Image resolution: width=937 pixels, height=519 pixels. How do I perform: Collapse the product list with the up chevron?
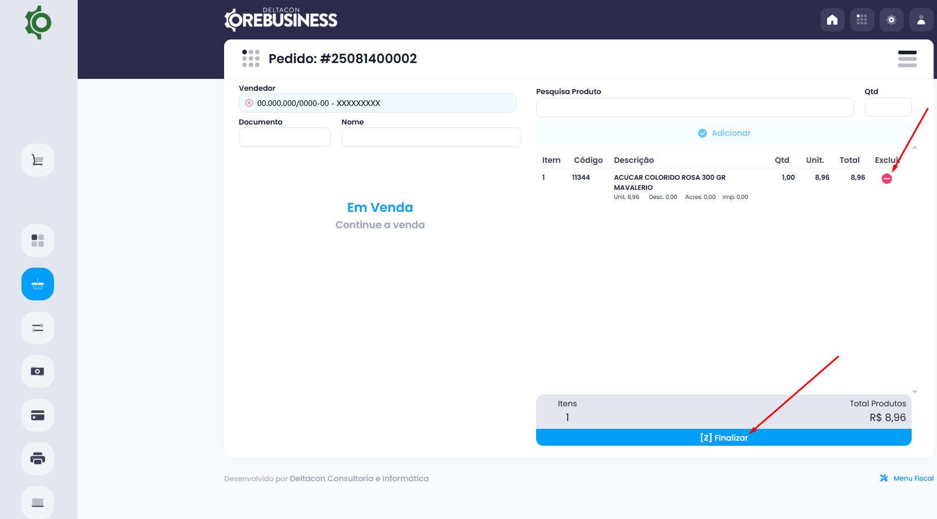tap(915, 148)
